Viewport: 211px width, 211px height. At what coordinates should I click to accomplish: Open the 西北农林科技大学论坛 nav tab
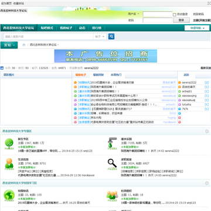[19, 28]
